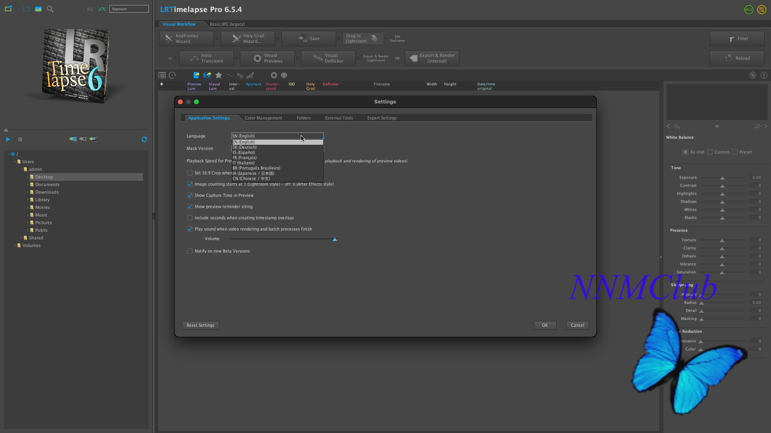Click the Contrast slider handle
Screen dimensions: 771x433
pyautogui.click(x=722, y=186)
